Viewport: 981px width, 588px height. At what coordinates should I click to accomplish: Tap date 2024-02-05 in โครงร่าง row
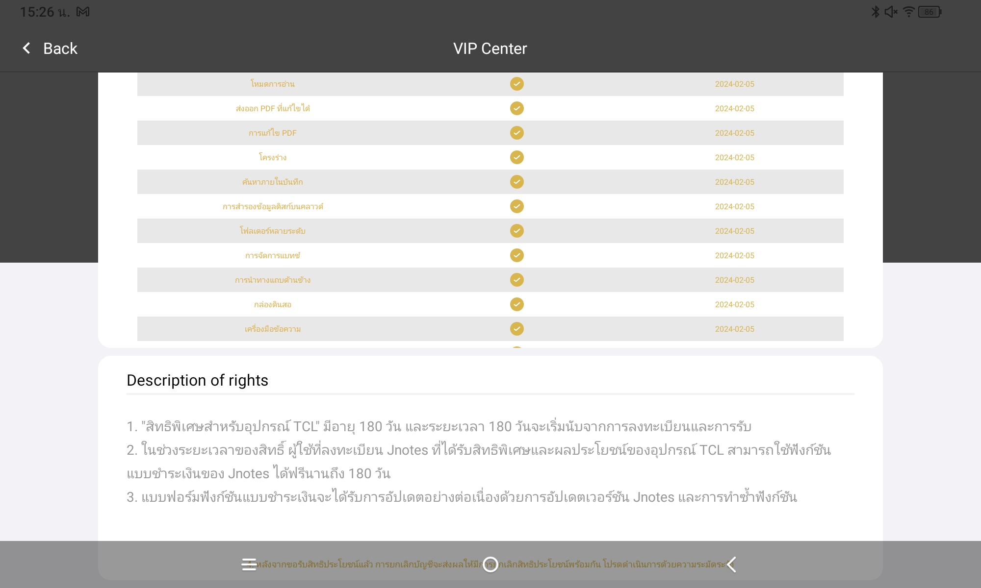click(x=734, y=157)
